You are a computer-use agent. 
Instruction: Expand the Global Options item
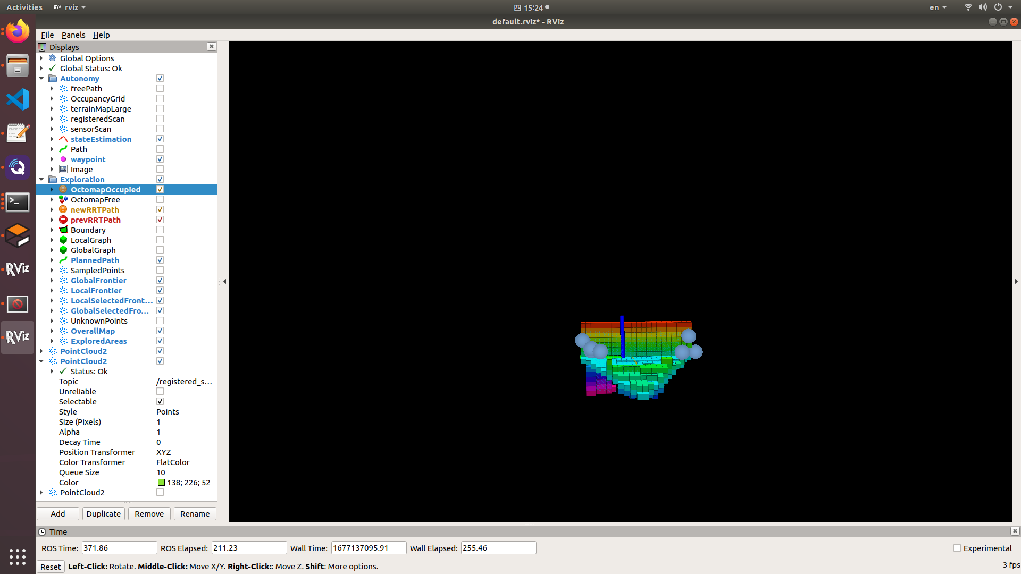[x=41, y=58]
